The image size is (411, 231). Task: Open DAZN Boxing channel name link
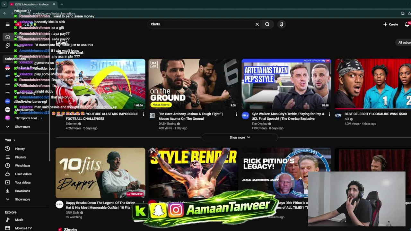point(167,124)
